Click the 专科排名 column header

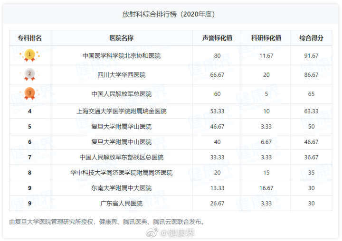(29, 38)
